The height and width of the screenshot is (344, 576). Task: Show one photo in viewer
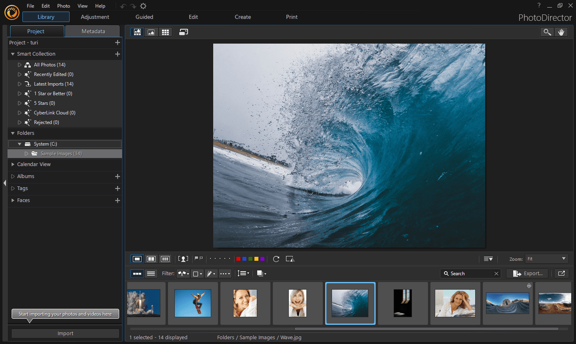(x=137, y=259)
